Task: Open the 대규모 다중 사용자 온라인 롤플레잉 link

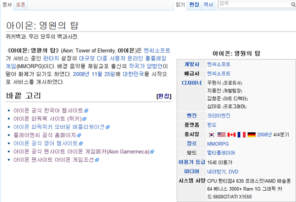Action: (123, 58)
